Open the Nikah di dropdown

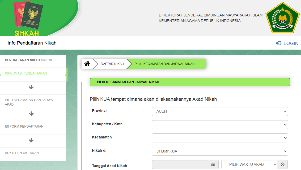220,151
